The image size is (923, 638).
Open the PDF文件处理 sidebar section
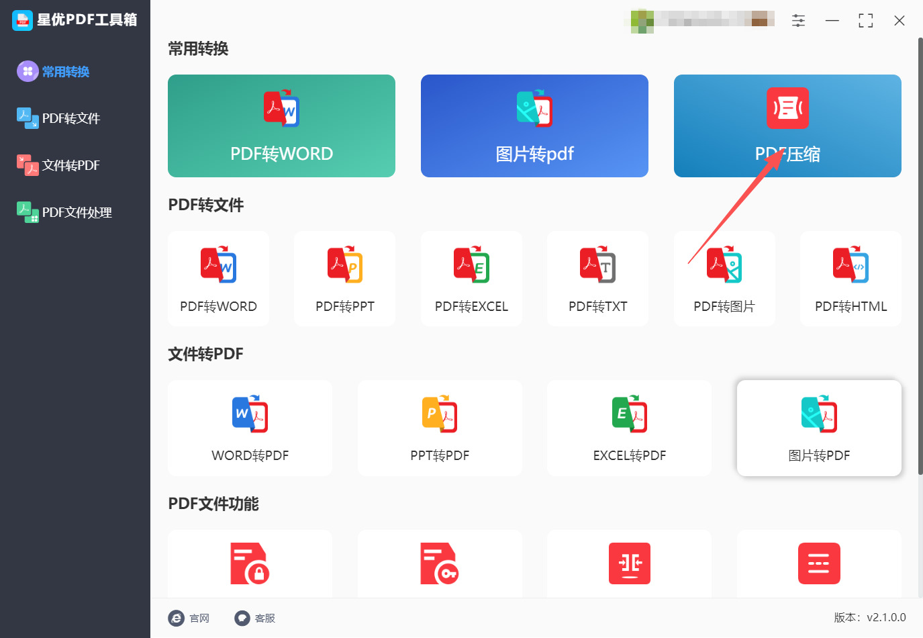[x=64, y=212]
